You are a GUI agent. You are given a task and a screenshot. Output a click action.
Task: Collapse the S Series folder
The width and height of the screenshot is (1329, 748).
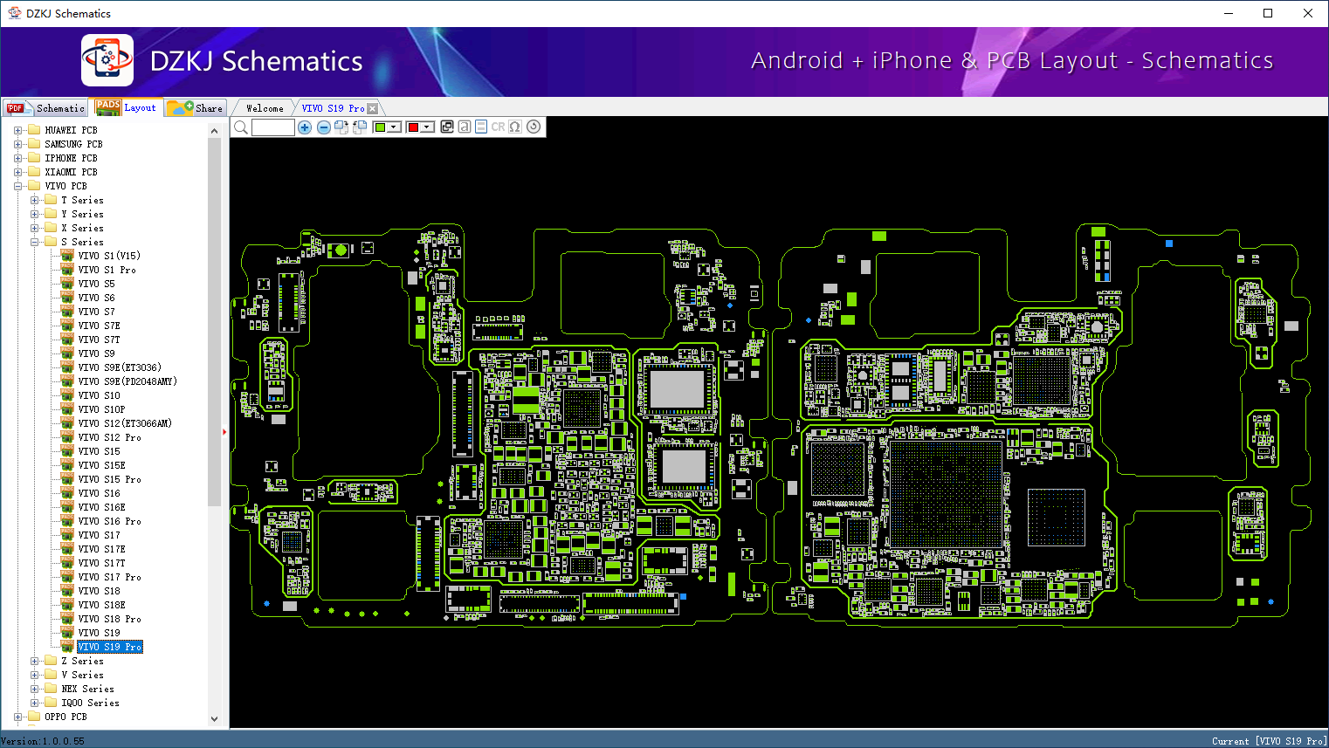click(35, 242)
